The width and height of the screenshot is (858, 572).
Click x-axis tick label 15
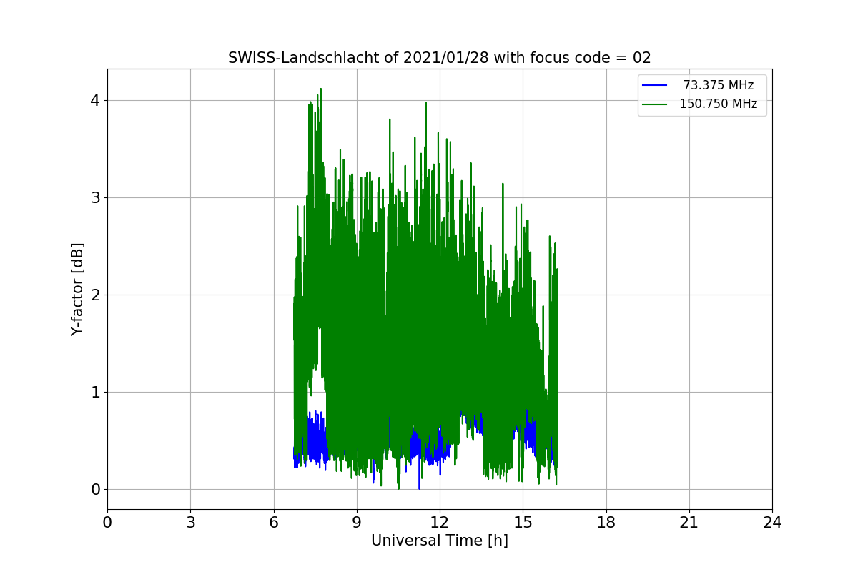pyautogui.click(x=523, y=523)
